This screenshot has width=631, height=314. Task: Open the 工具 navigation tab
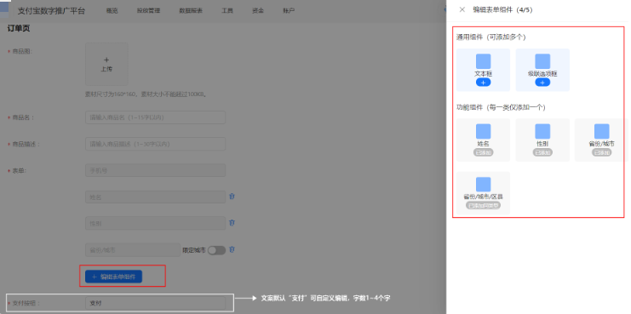tap(227, 11)
